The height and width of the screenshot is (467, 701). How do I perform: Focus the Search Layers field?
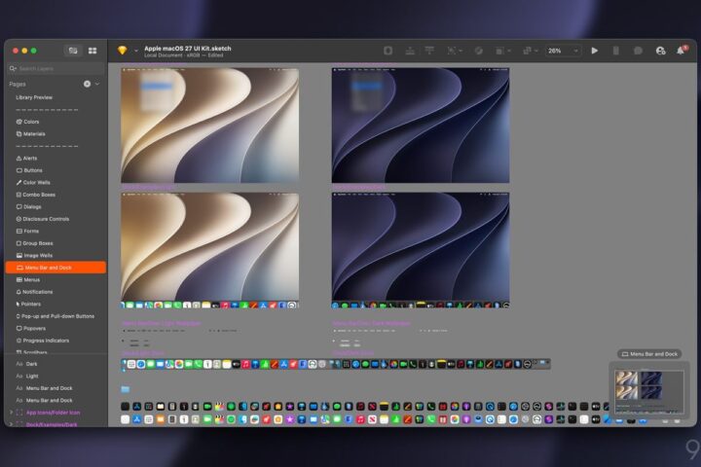pyautogui.click(x=55, y=68)
